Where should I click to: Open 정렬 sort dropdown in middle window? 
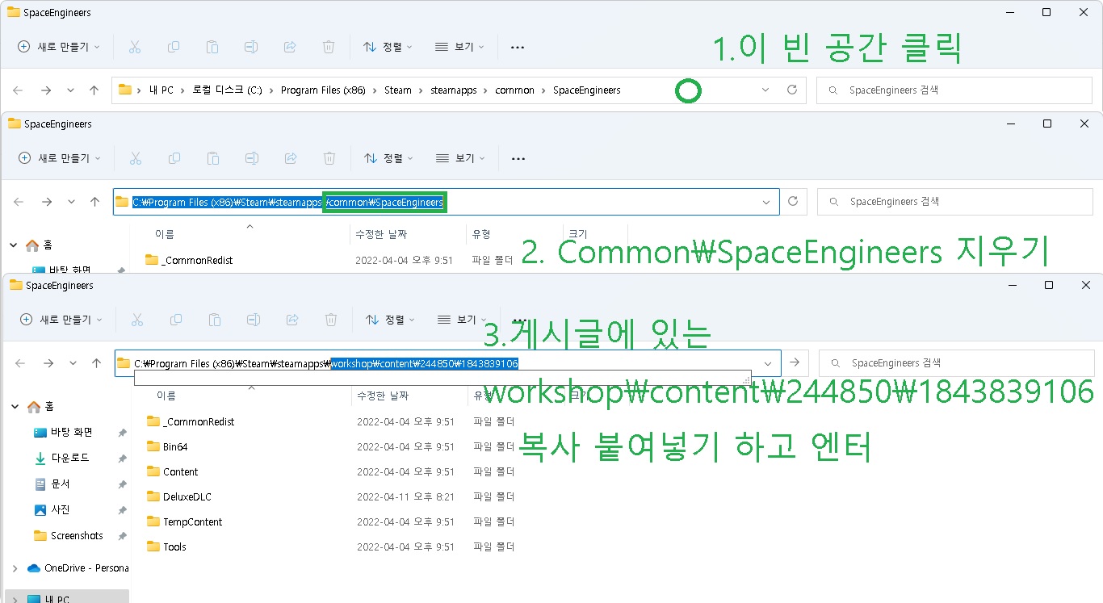[x=388, y=158]
